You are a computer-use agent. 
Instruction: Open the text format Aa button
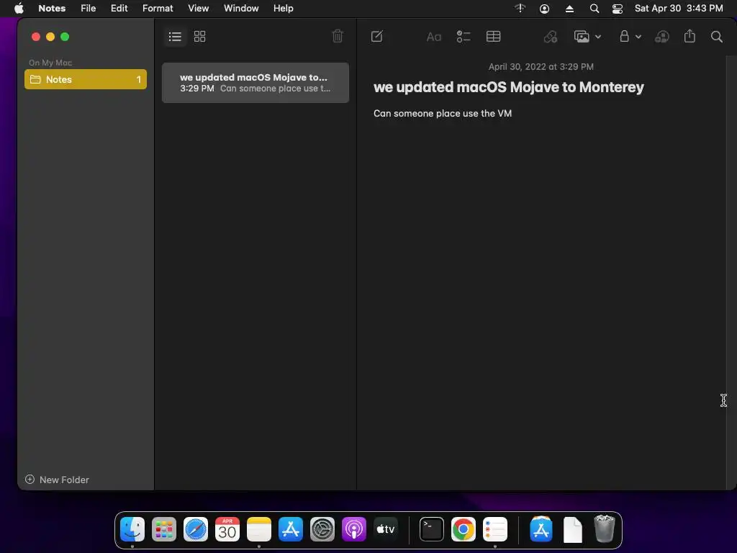click(x=433, y=37)
